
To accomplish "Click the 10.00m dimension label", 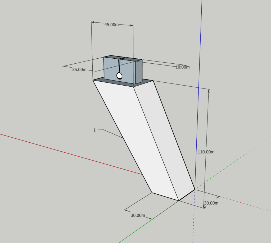I will pos(183,67).
